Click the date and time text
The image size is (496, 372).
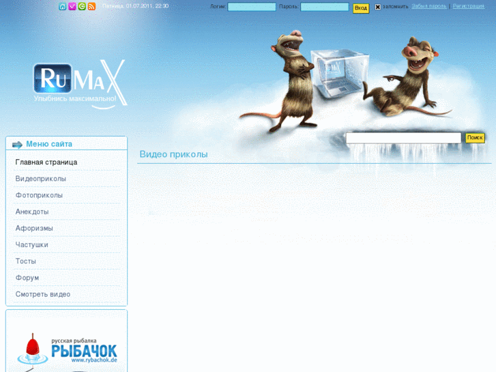[x=135, y=6]
